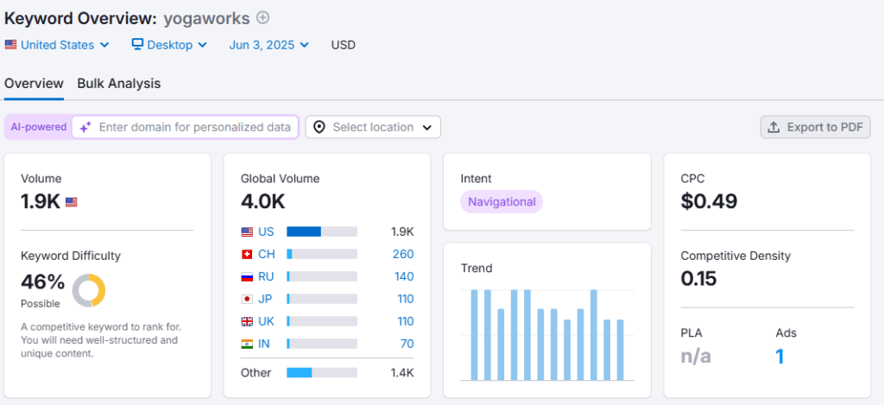Click the first bar in Trend chart
Screen dimensions: 884x405
474,335
